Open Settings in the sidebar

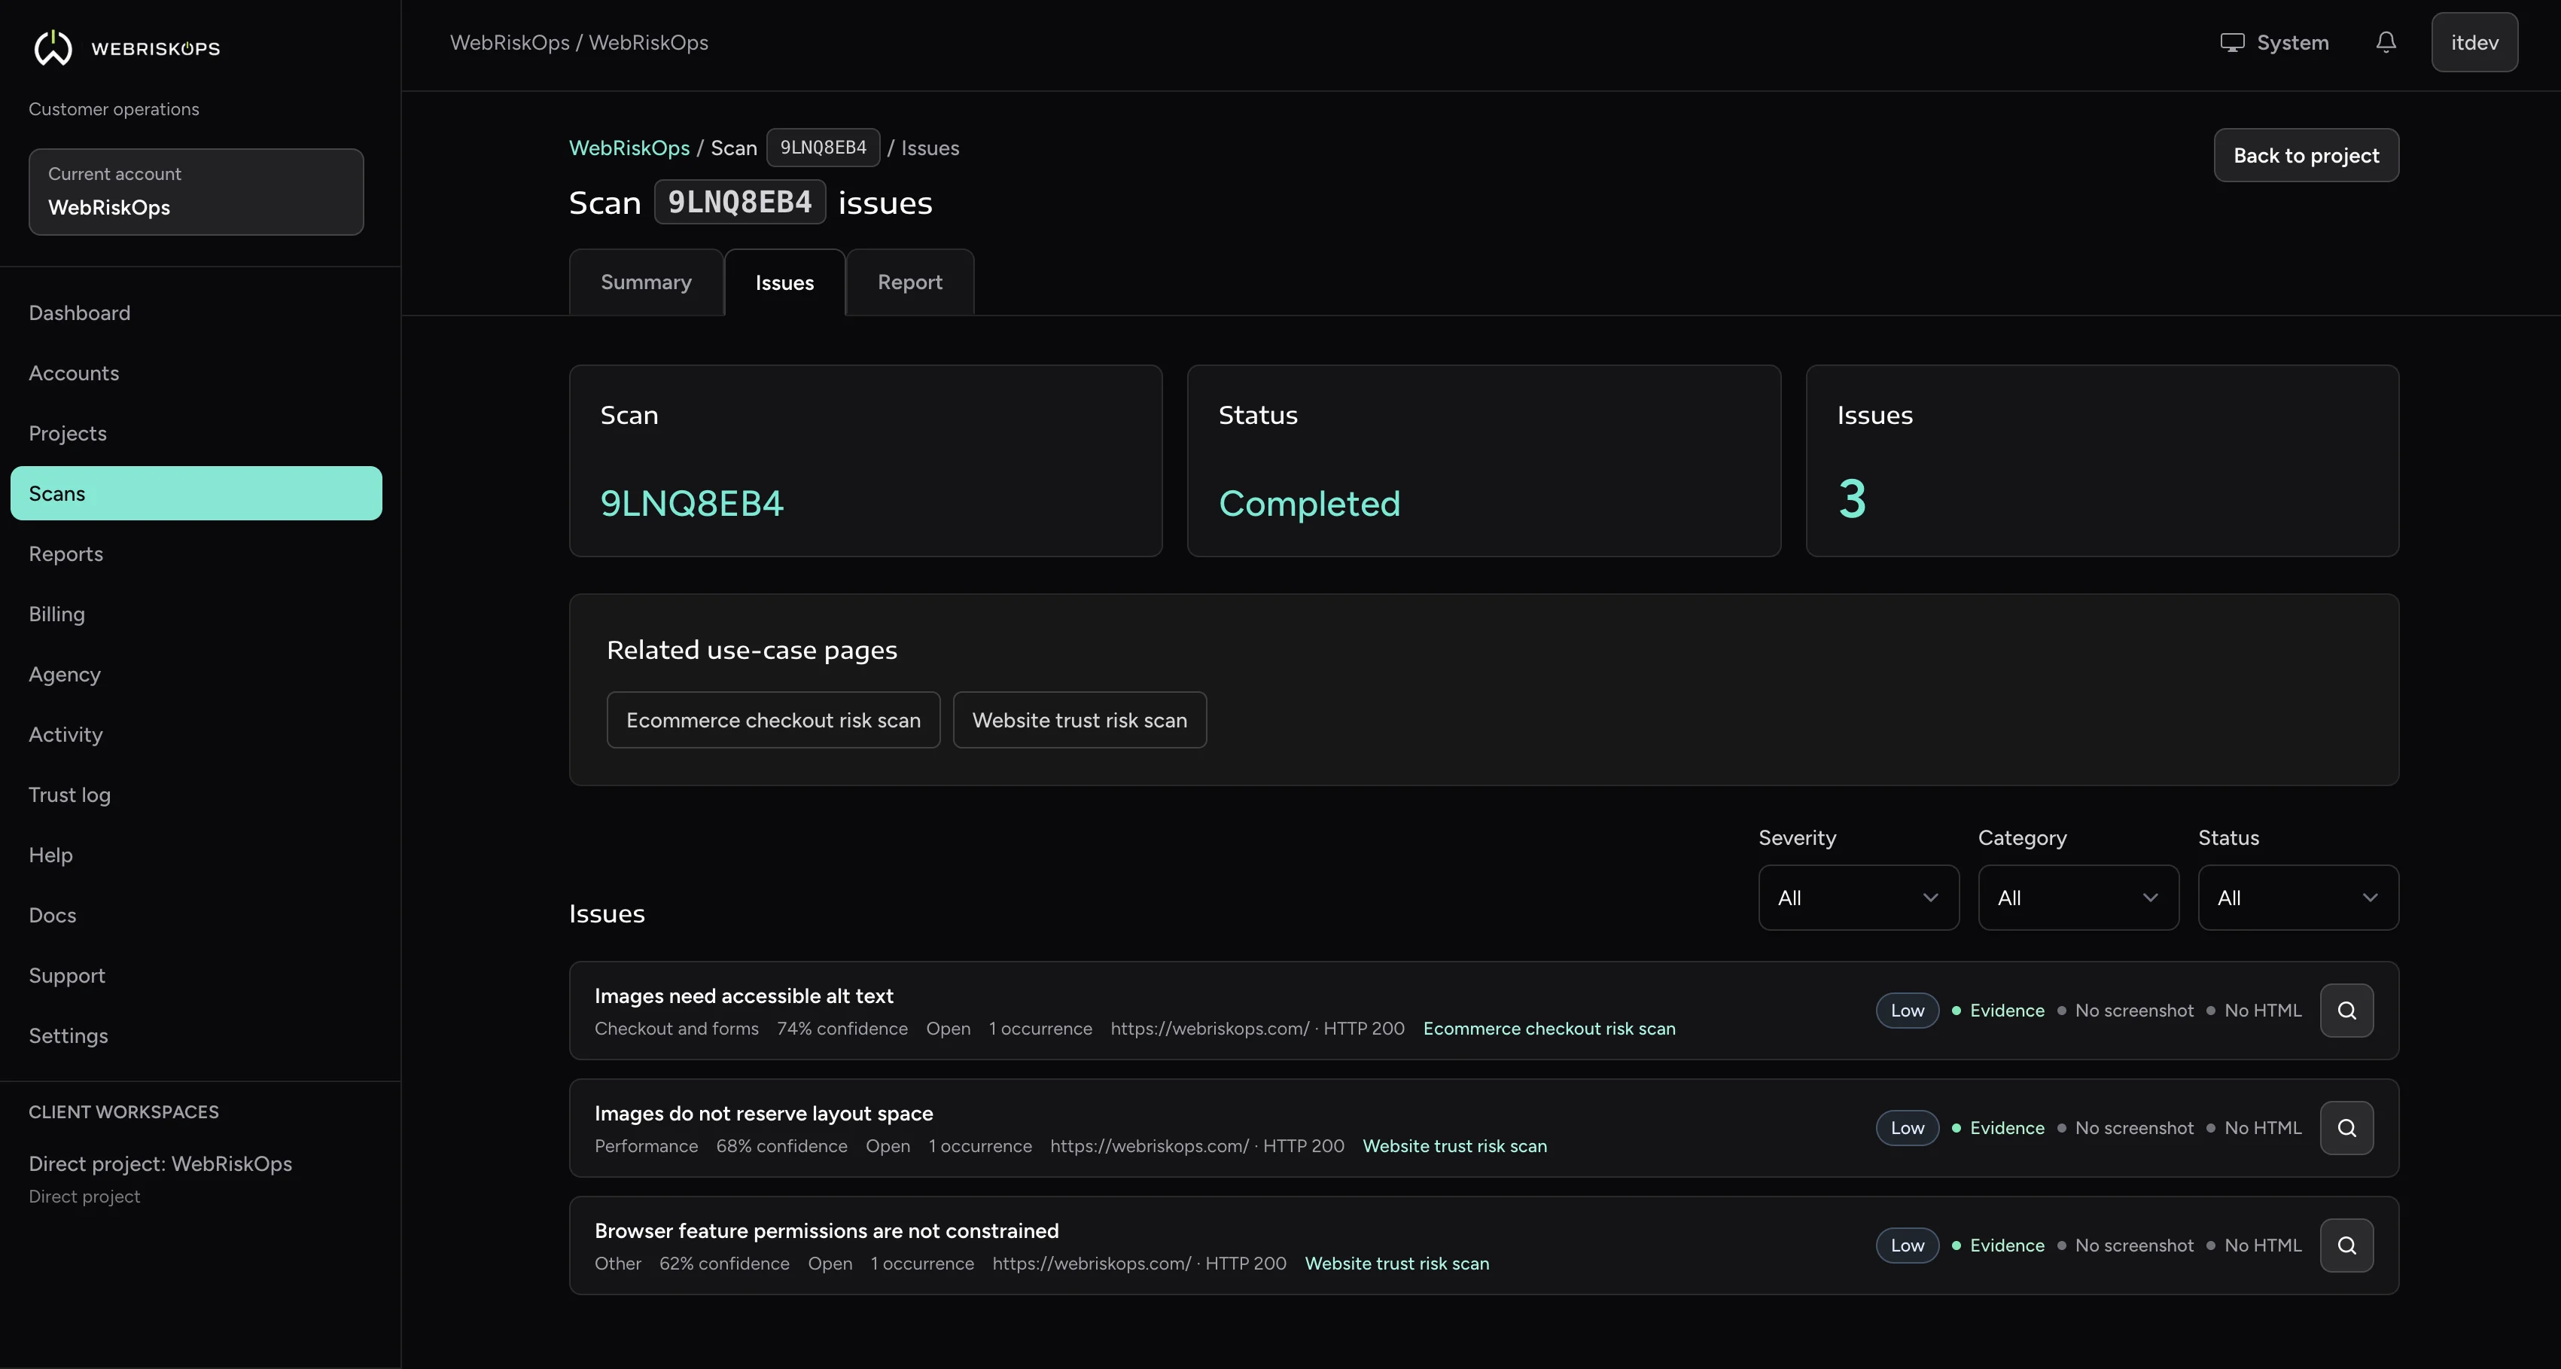[x=196, y=1036]
